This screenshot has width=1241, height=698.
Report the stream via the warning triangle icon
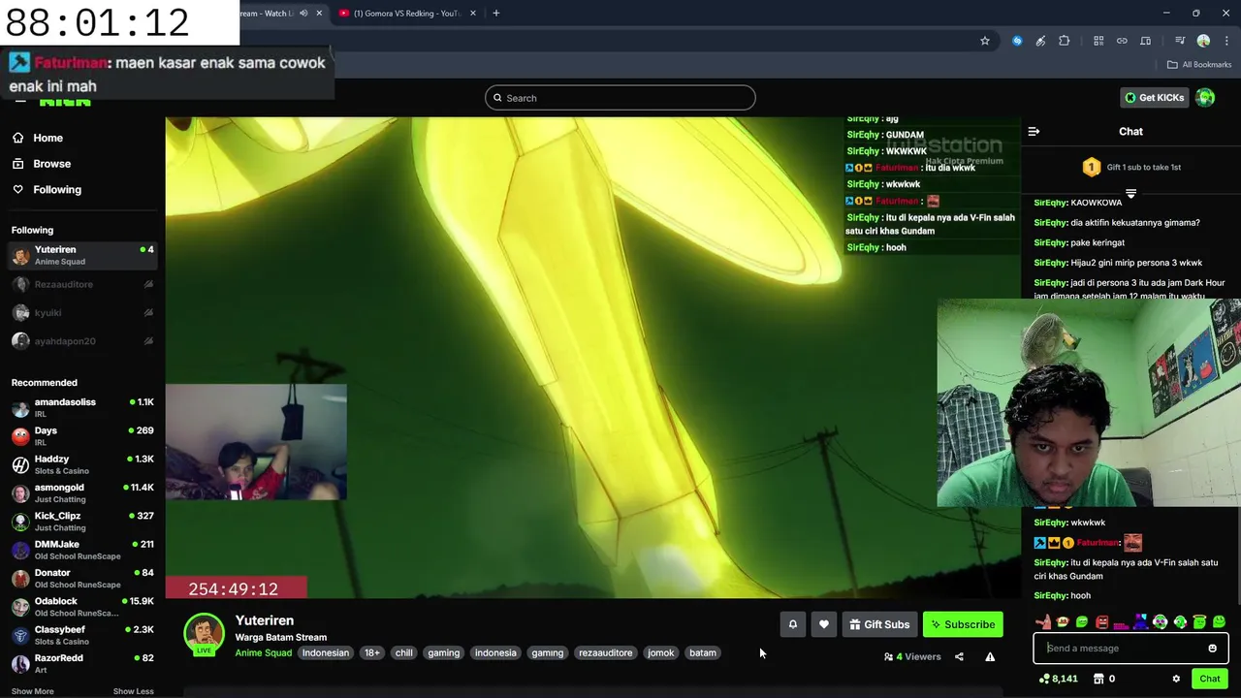click(x=990, y=656)
